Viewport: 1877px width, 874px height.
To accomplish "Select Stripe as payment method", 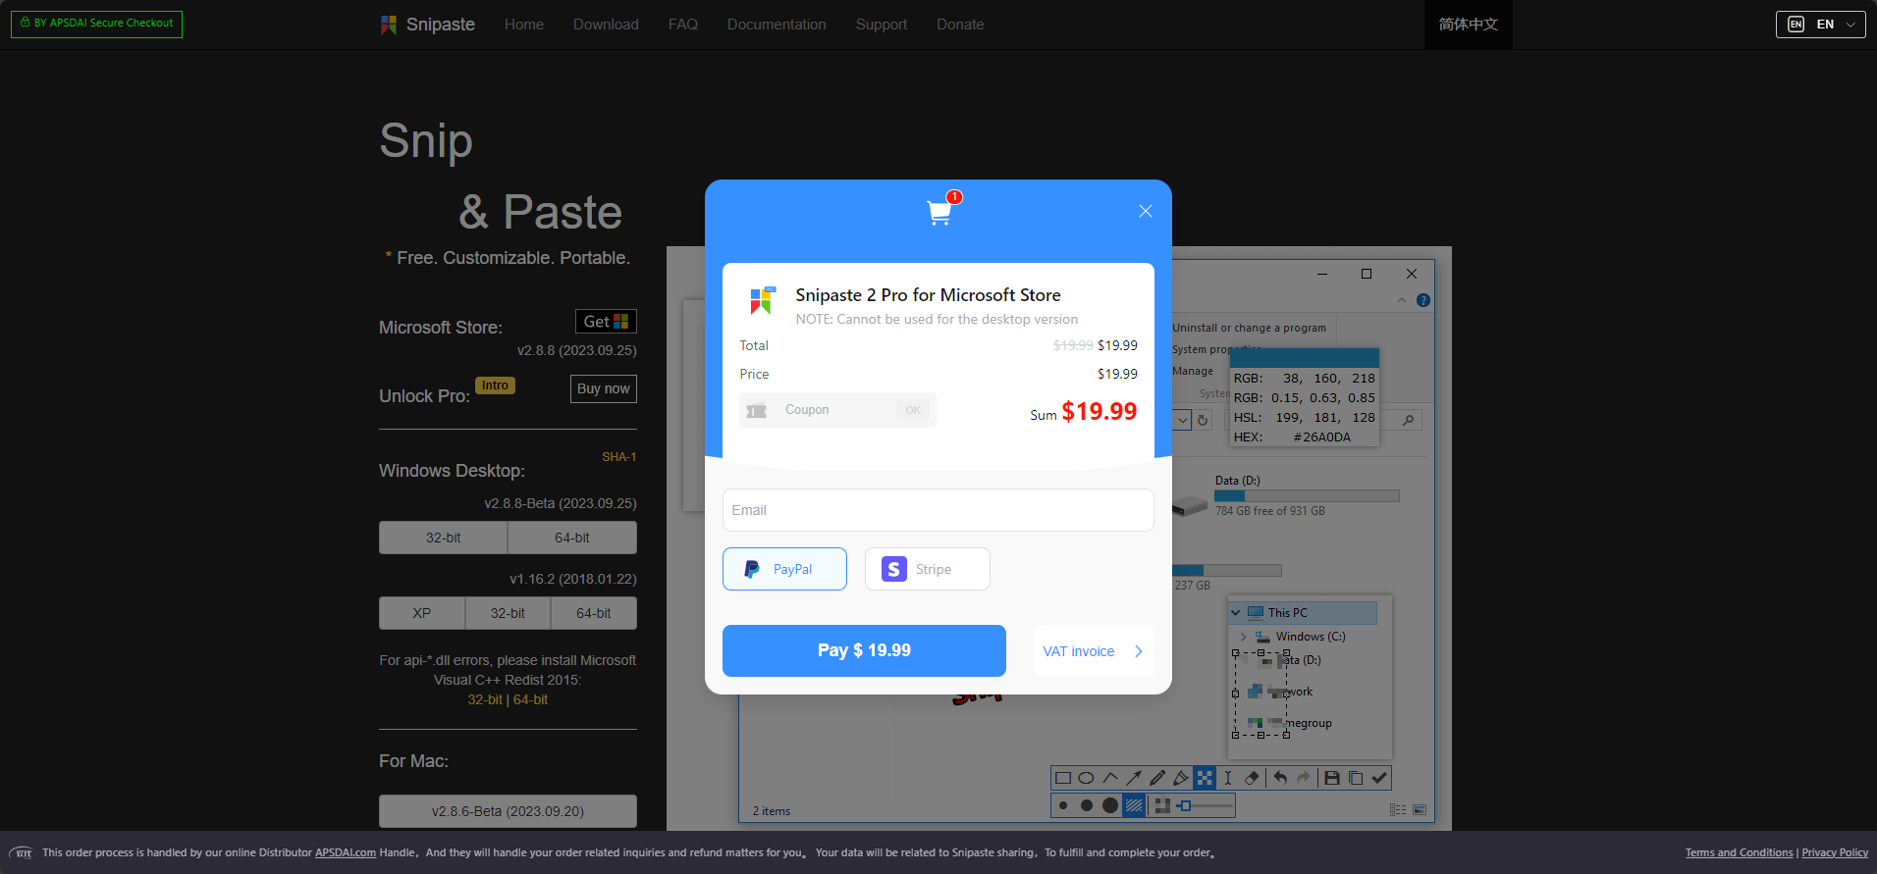I will (927, 569).
